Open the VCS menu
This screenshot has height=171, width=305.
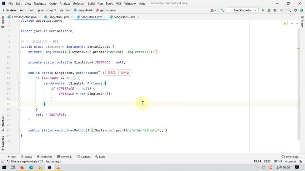pyautogui.click(x=119, y=4)
